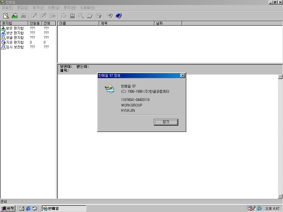Click the Show Desktop quick launch icon
The width and height of the screenshot is (283, 212).
point(22,208)
